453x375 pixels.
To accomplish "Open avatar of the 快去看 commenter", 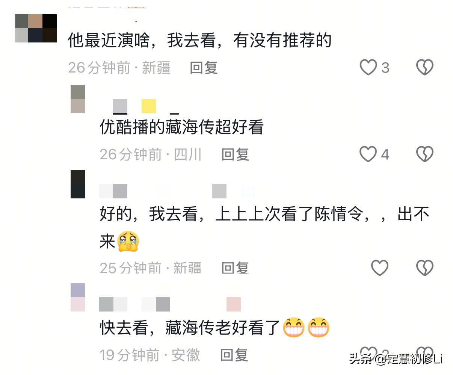I will (78, 298).
